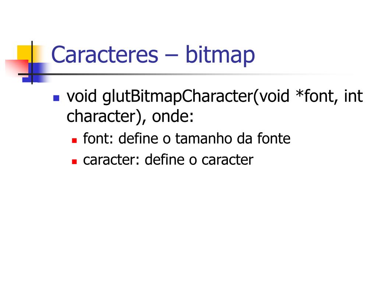Click the word 'onde:' in main bullet

[x=173, y=116]
